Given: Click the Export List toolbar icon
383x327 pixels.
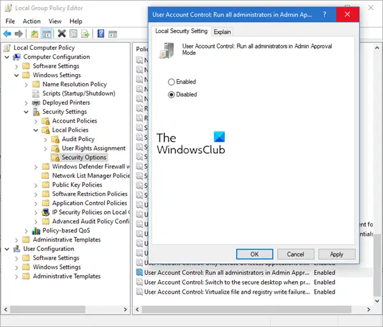Looking at the screenshot, I should point(86,34).
